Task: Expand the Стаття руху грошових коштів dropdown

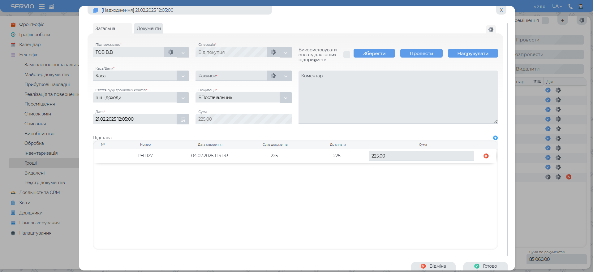Action: click(x=183, y=98)
